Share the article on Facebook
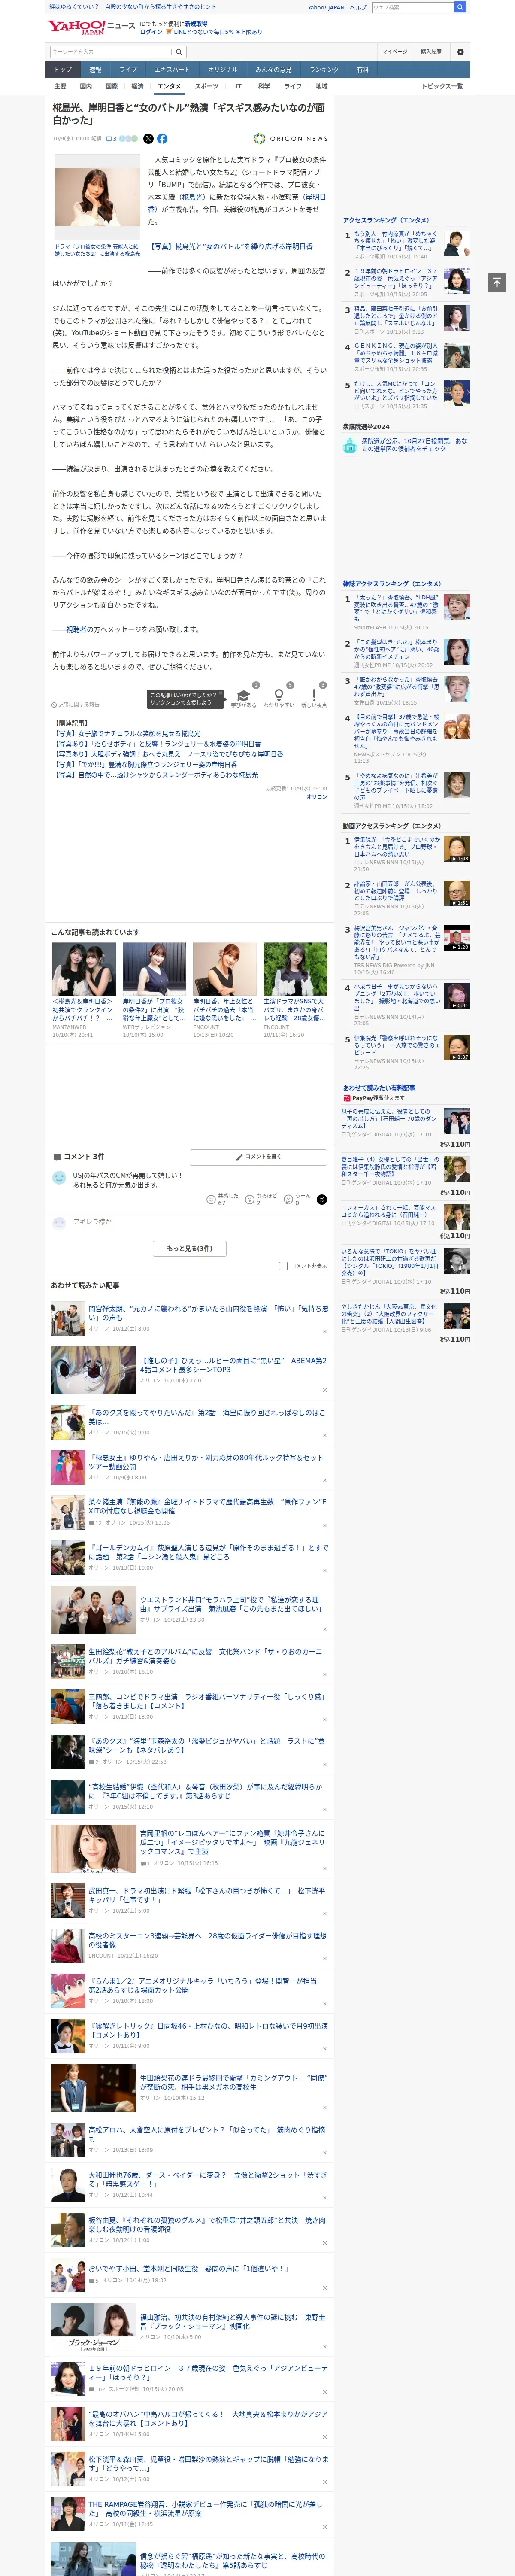The image size is (515, 2576). 162,139
